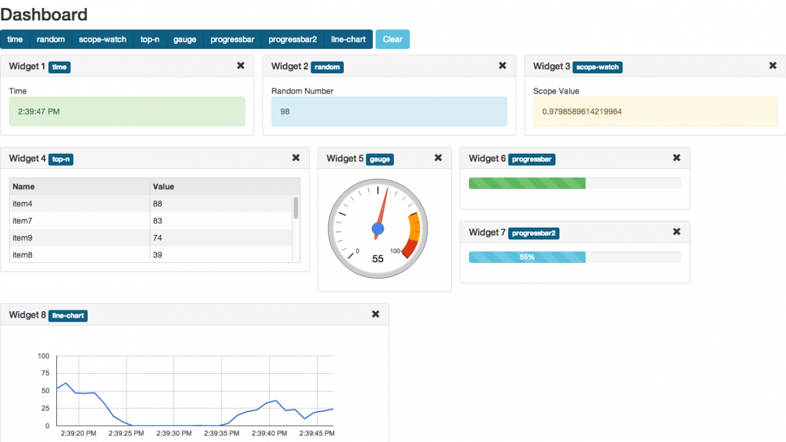Remove Widget 1 using its X icon
The height and width of the screenshot is (442, 786).
coord(240,65)
